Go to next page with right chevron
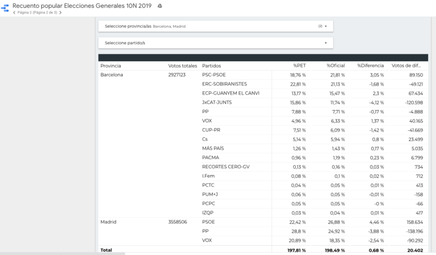Viewport: 436px width, 255px height. (x=61, y=12)
